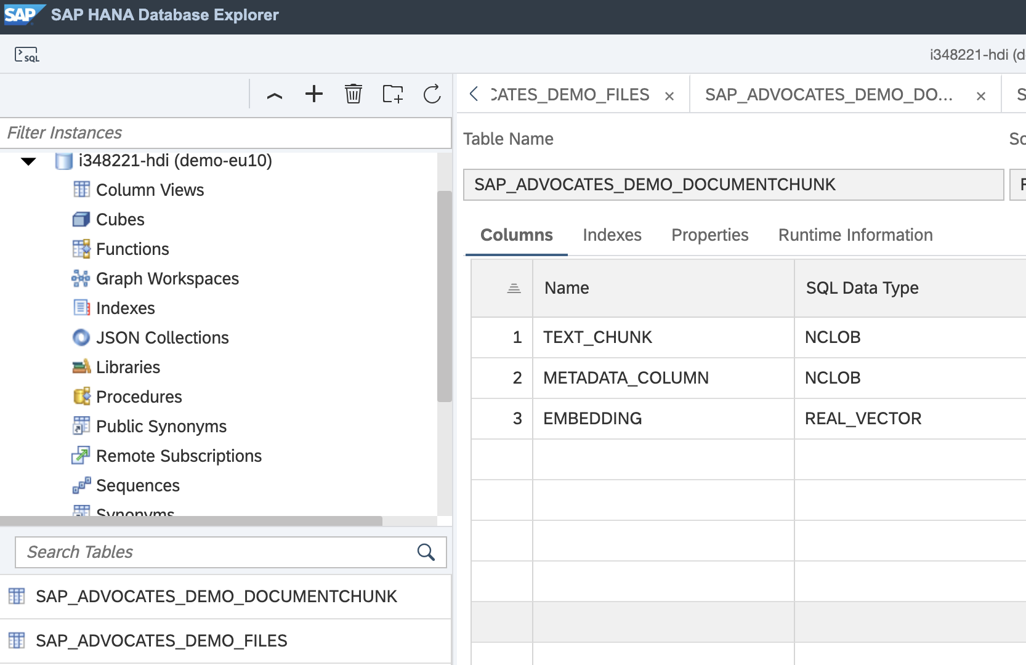Select Indexes in the catalog tree
This screenshot has width=1026, height=665.
point(126,308)
